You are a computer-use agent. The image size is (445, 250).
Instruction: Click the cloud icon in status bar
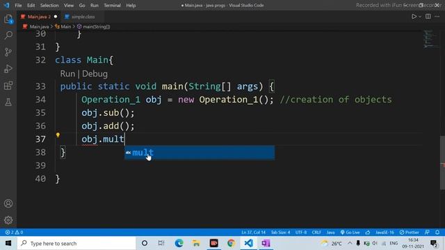tap(368, 232)
